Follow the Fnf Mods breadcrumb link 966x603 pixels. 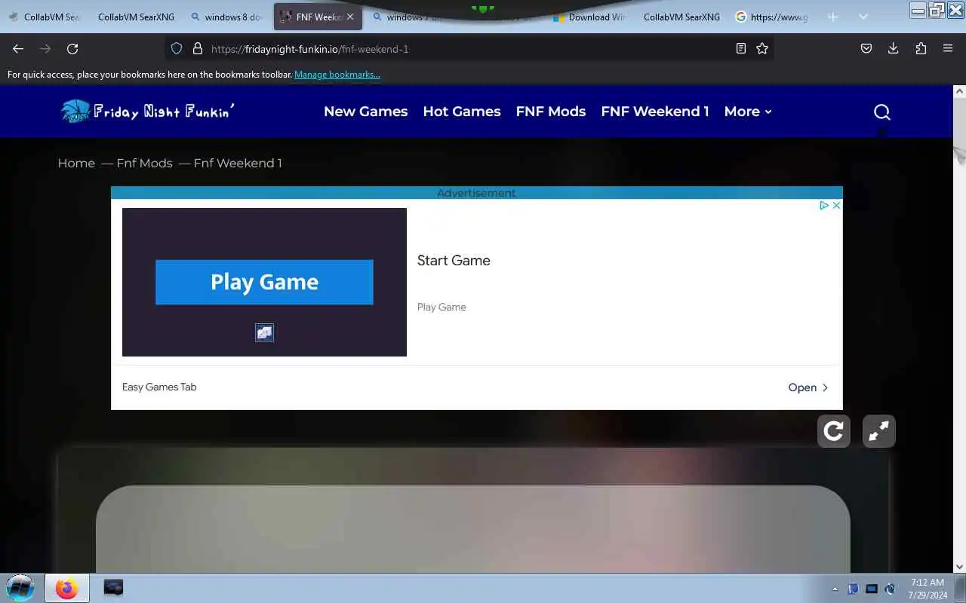[144, 163]
